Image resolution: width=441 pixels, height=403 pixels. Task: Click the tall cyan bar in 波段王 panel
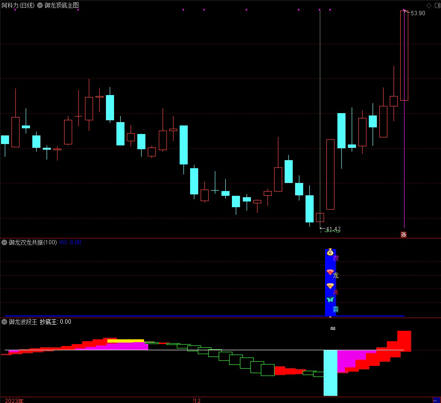click(330, 373)
